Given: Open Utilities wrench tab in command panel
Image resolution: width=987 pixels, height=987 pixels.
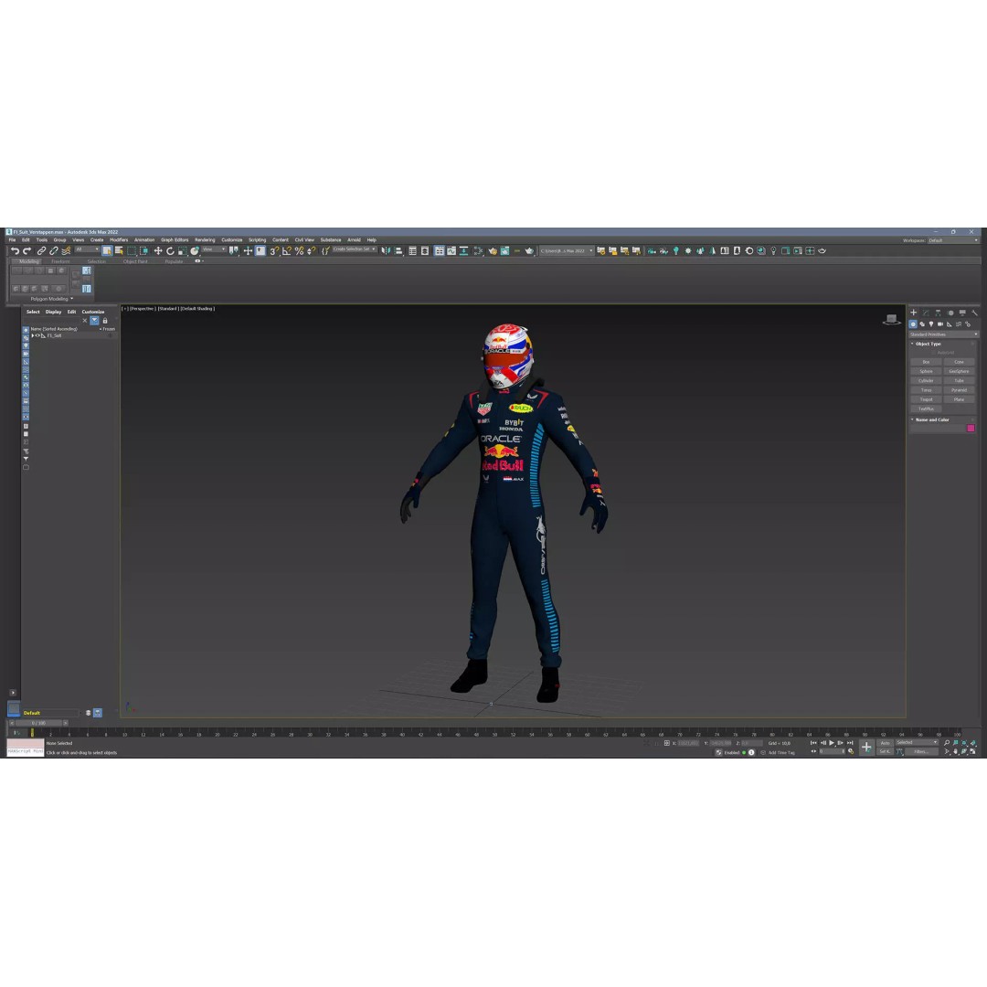Looking at the screenshot, I should [974, 313].
